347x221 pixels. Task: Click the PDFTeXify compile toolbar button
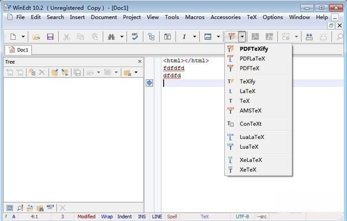point(232,36)
